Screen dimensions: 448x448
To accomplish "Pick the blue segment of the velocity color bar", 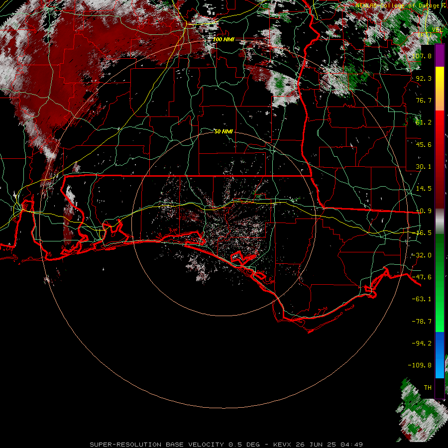I will point(440,355).
